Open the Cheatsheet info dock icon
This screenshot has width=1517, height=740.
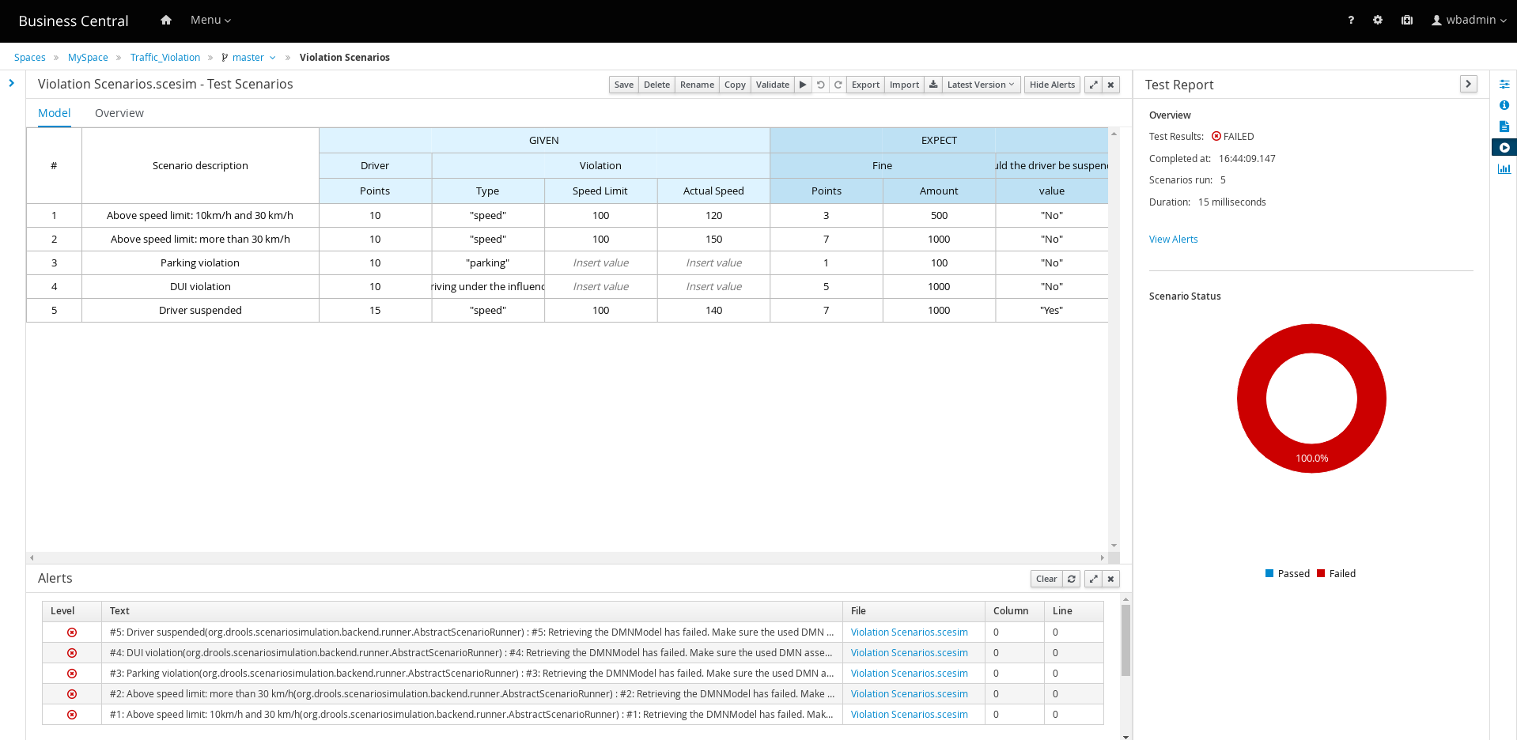tap(1504, 105)
